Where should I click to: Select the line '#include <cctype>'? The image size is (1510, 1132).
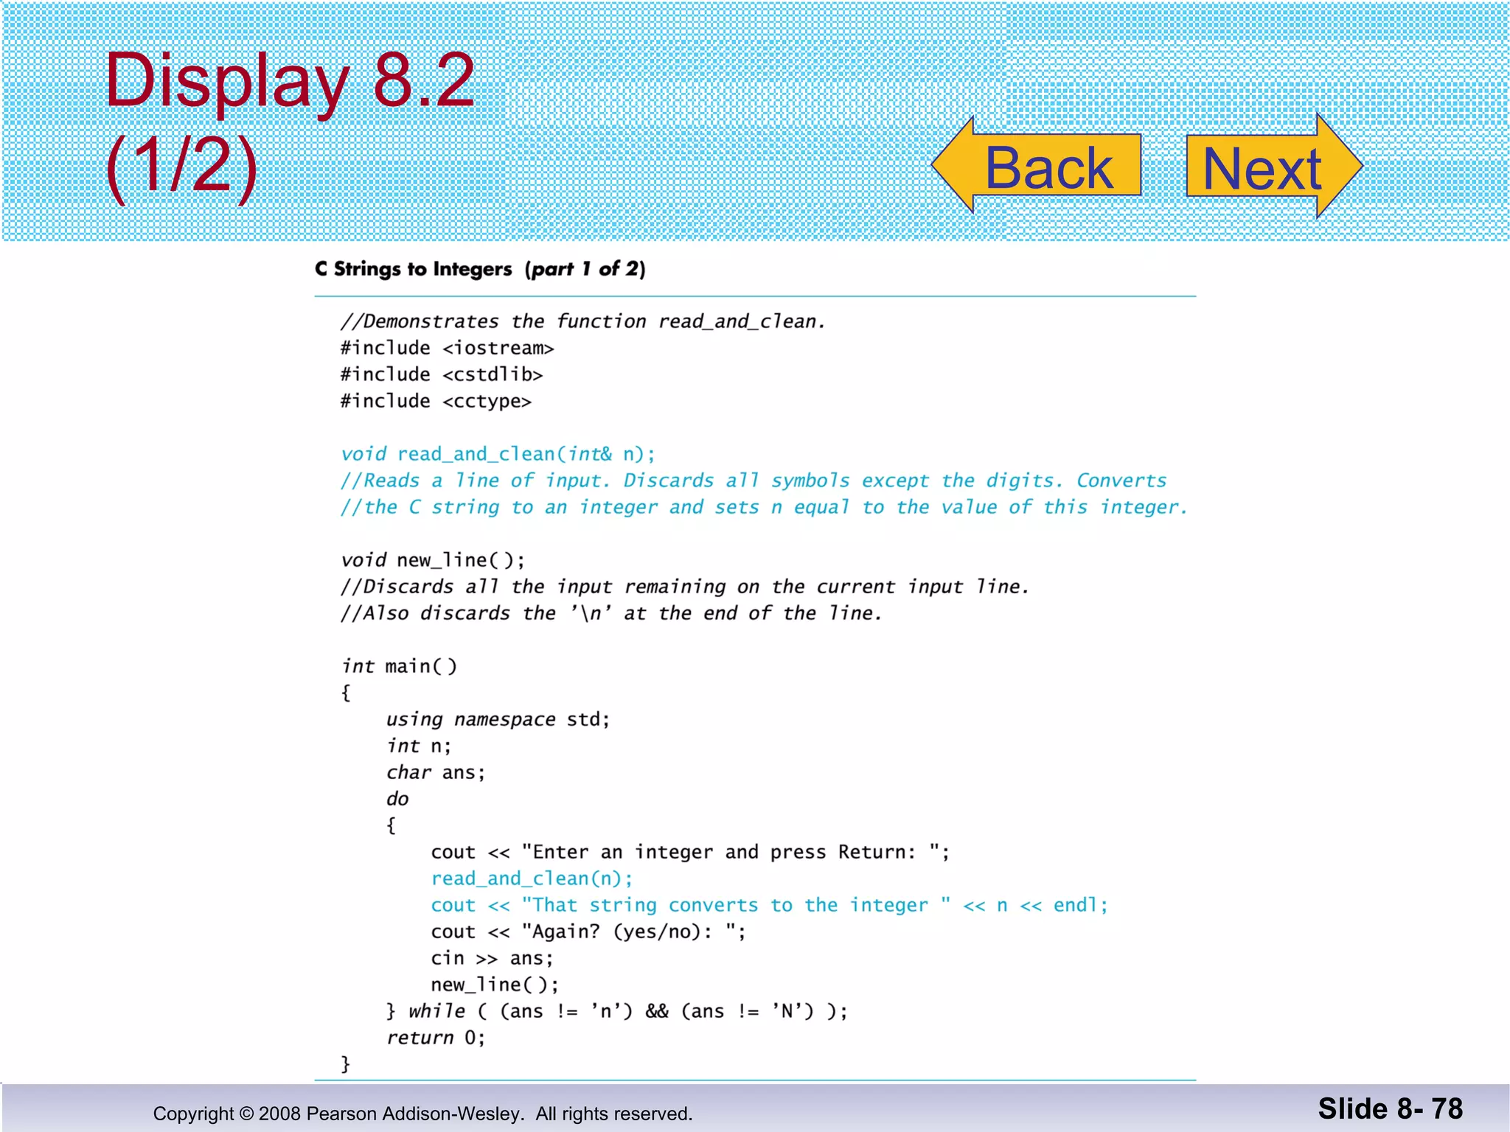(436, 401)
